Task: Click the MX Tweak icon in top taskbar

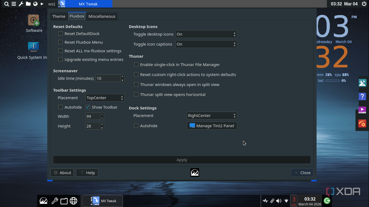Action: (62, 4)
